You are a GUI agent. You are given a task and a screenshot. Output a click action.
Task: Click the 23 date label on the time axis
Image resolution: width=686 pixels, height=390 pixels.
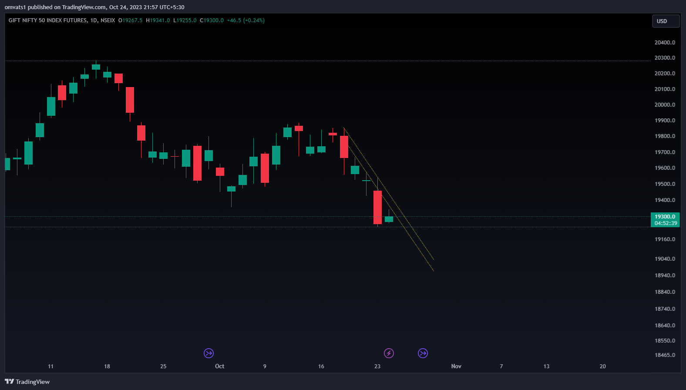(x=377, y=366)
